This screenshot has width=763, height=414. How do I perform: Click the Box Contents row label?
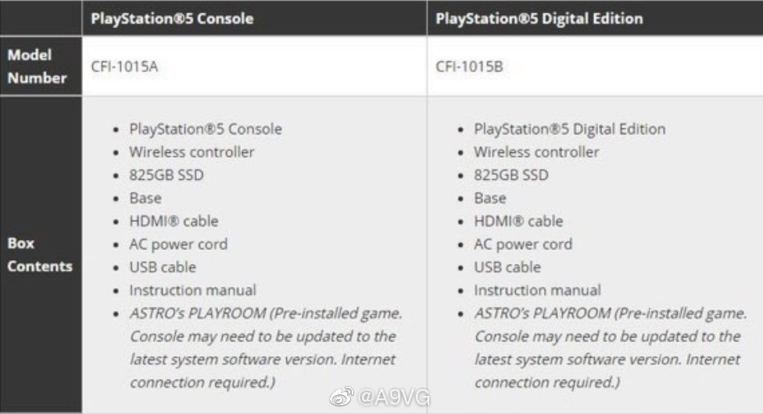[x=39, y=255]
